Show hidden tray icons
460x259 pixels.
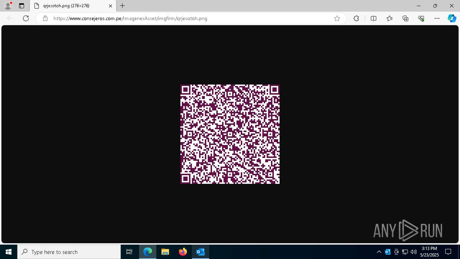tap(379, 252)
